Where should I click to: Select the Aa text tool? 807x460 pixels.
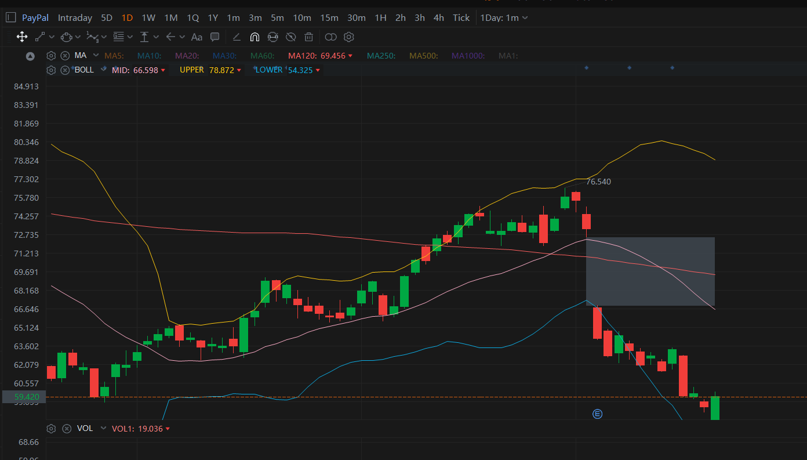coord(197,37)
